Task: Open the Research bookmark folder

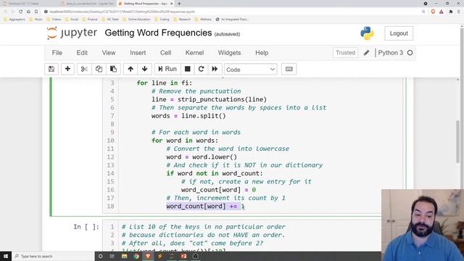Action: click(182, 20)
